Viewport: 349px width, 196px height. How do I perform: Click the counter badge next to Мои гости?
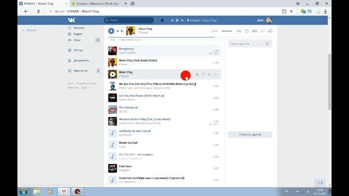click(x=98, y=71)
